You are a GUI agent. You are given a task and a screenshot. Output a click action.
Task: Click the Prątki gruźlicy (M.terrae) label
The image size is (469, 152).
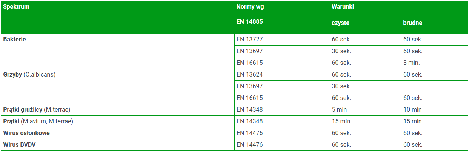tap(37, 109)
